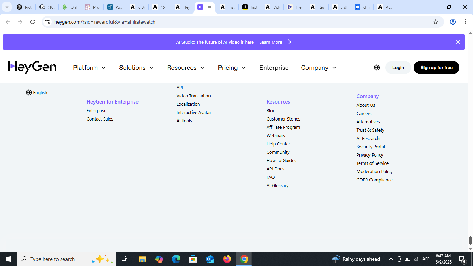This screenshot has width=473, height=266.
Task: Go back to previous page
Action: [x=8, y=22]
